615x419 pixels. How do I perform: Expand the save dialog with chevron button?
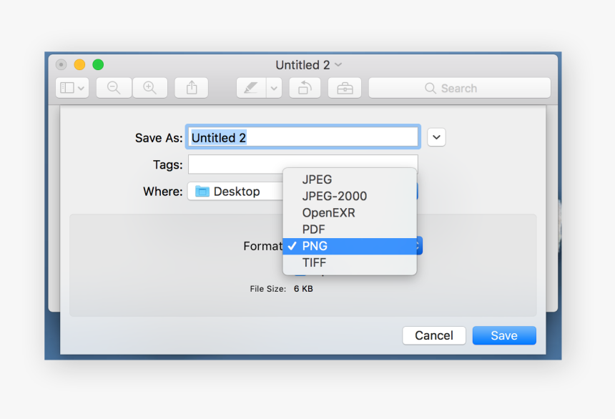[x=436, y=137]
